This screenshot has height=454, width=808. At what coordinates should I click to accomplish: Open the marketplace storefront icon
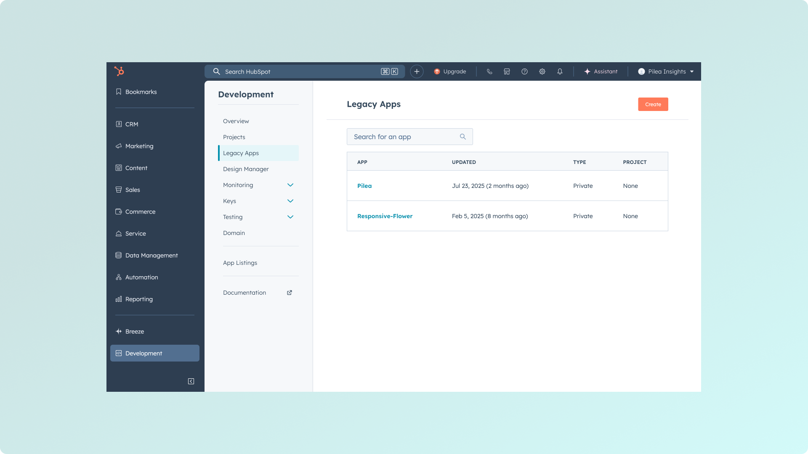(x=507, y=71)
